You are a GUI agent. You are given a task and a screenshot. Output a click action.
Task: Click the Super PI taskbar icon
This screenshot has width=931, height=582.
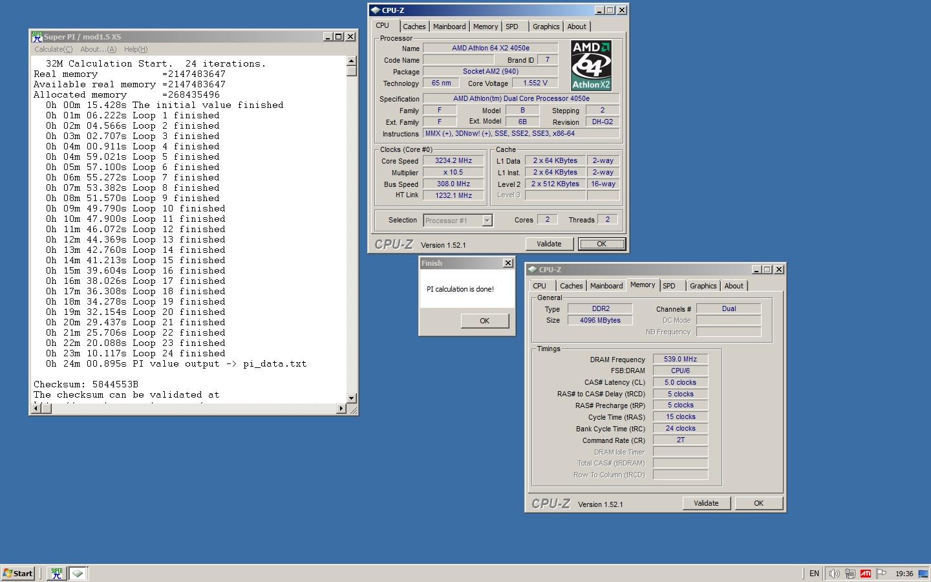click(x=57, y=573)
